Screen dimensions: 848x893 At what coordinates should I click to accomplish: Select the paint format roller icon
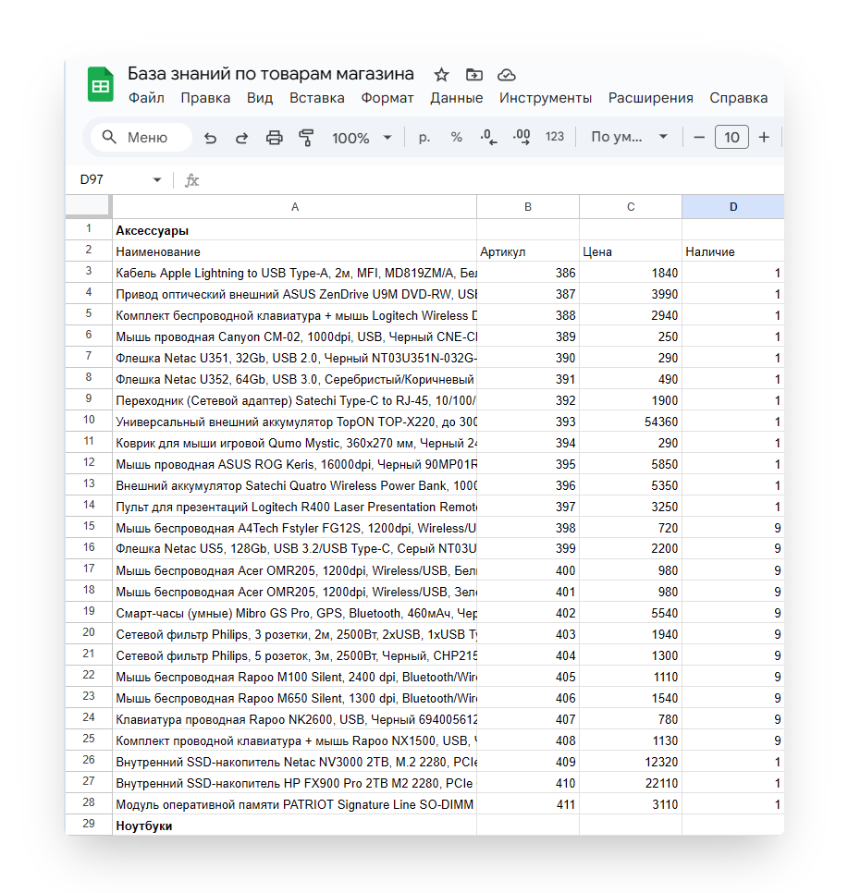306,138
